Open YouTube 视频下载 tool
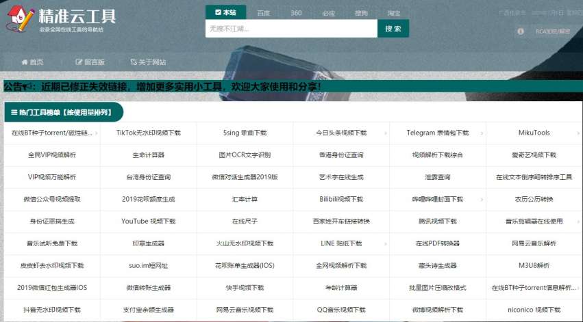 pyautogui.click(x=149, y=222)
